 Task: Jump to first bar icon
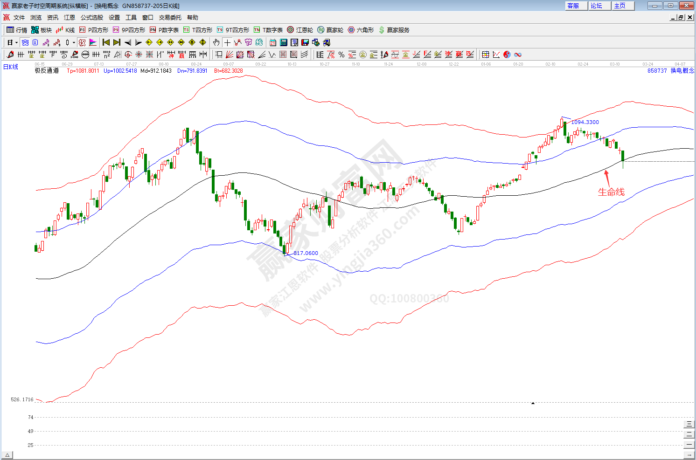point(106,42)
